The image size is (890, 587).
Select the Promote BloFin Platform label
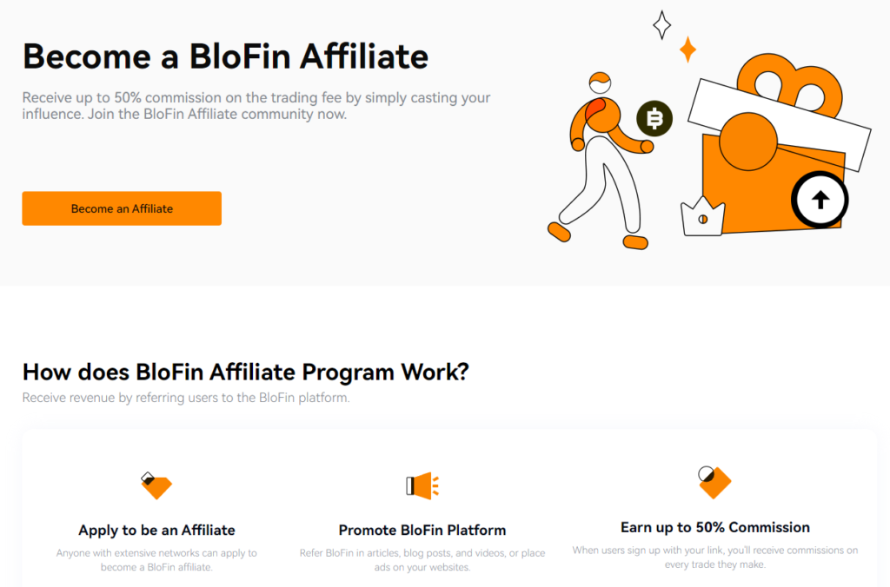(421, 530)
